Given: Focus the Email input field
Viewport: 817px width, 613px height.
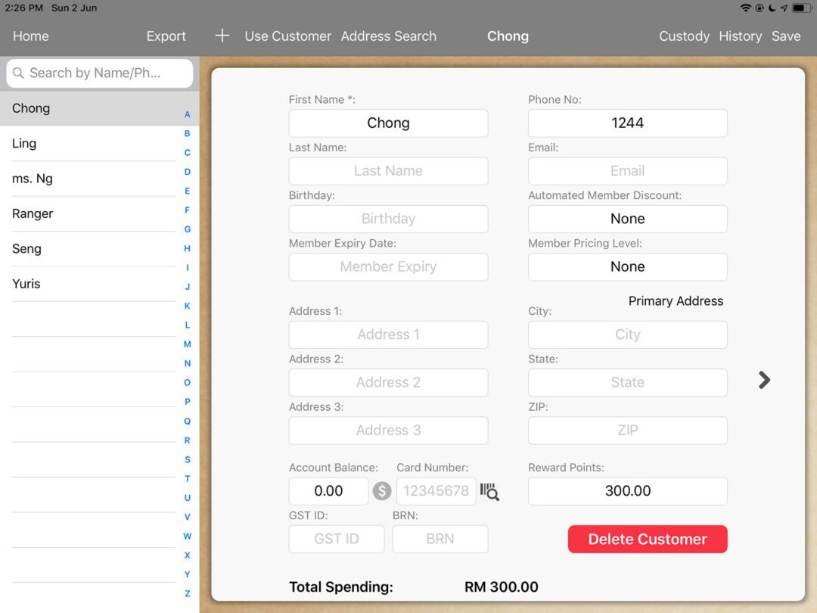Looking at the screenshot, I should point(627,171).
